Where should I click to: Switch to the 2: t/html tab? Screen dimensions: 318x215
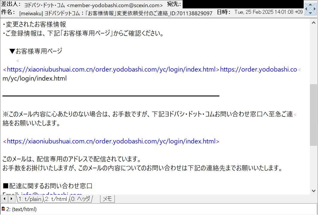56,199
